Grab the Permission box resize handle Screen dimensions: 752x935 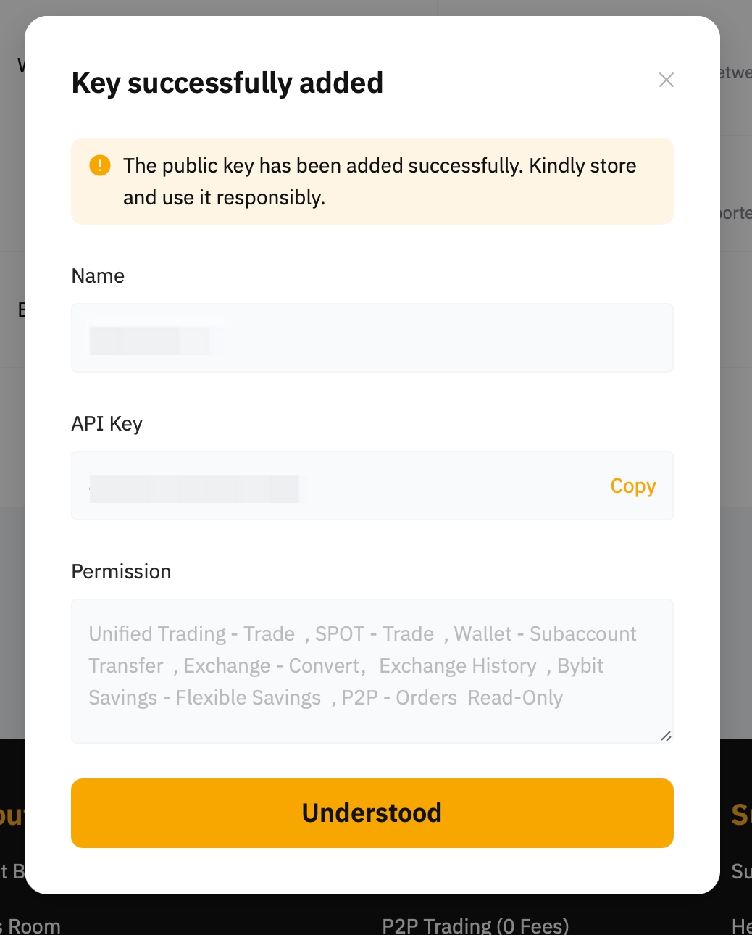click(x=666, y=736)
